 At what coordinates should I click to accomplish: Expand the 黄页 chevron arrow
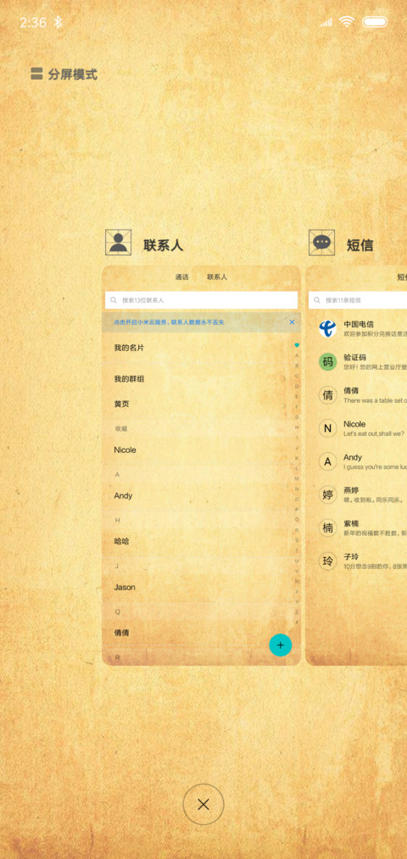pos(284,405)
